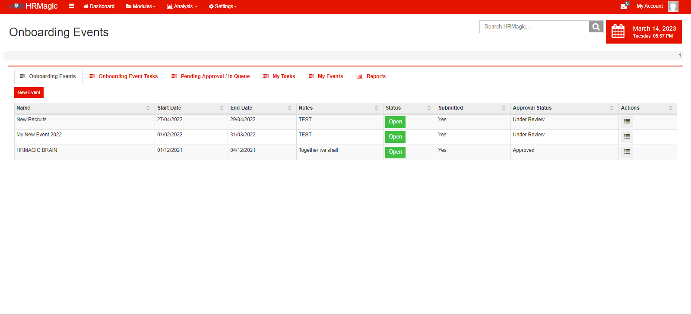Click the search magnifier button
Viewport: 691px width, 315px height.
click(x=596, y=27)
